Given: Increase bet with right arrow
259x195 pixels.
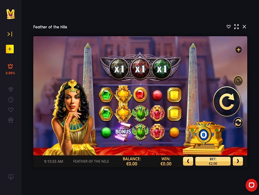Looking at the screenshot, I should click(x=238, y=161).
